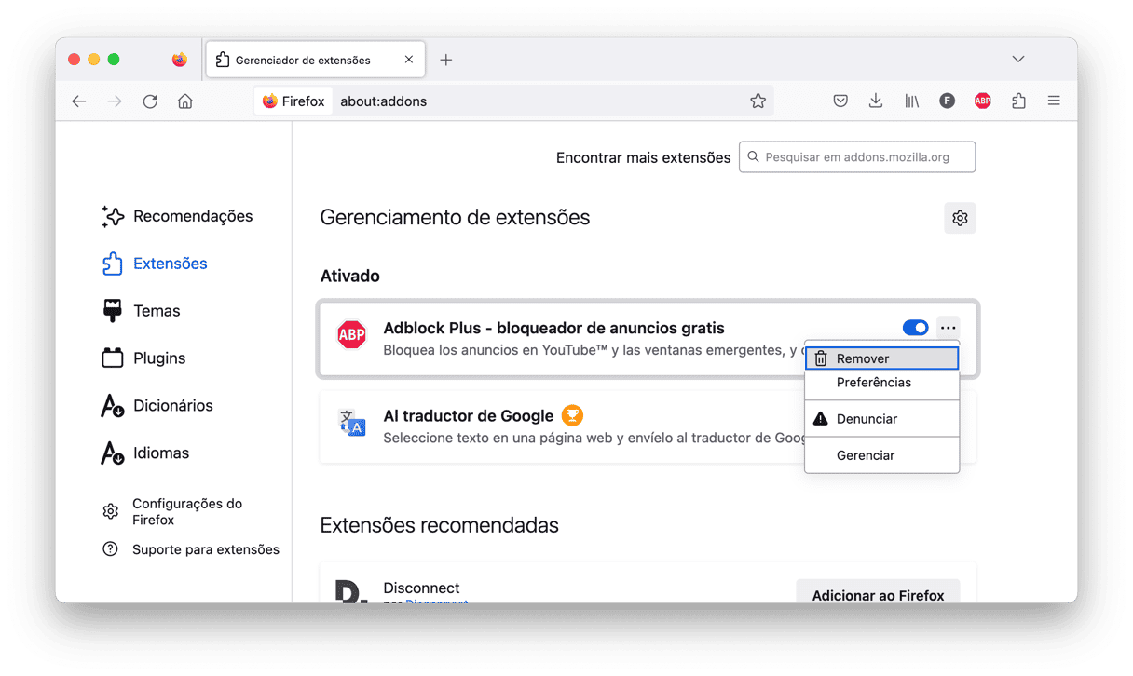Click the Disconnect extension logo
Image resolution: width=1133 pixels, height=676 pixels.
(x=351, y=592)
